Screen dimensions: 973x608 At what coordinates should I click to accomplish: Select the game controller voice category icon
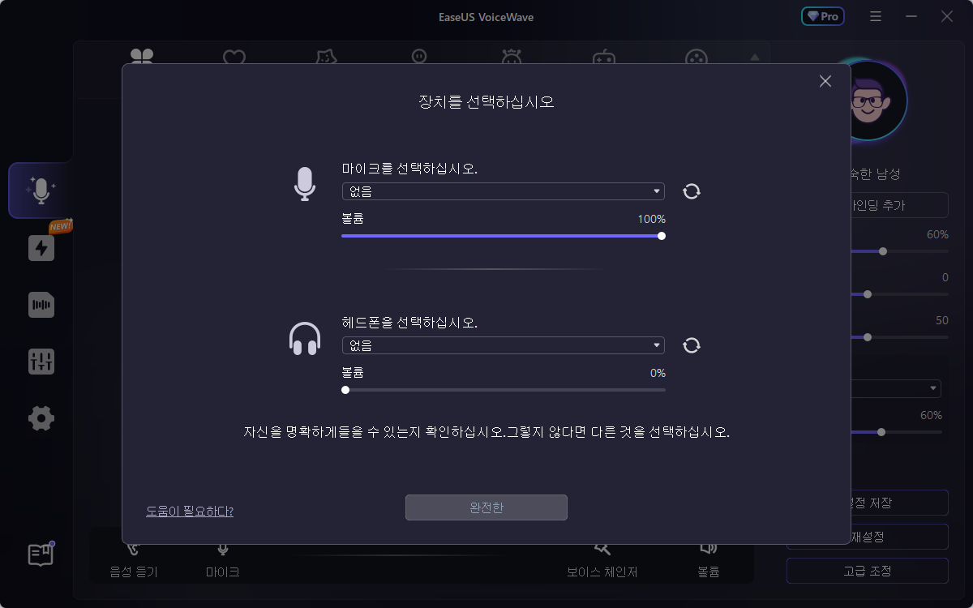coord(603,57)
